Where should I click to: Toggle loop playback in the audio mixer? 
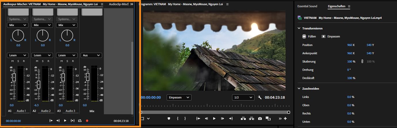80,121
